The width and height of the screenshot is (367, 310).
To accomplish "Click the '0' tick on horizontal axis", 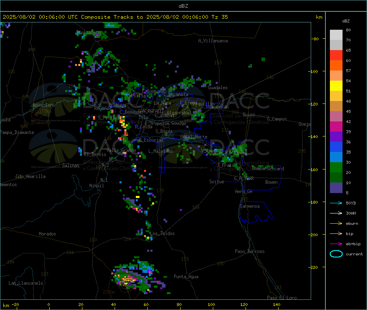I will coord(49,304).
